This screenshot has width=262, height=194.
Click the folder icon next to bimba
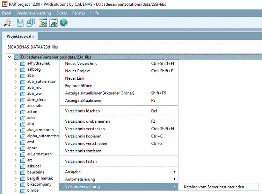pyautogui.click(x=23, y=191)
